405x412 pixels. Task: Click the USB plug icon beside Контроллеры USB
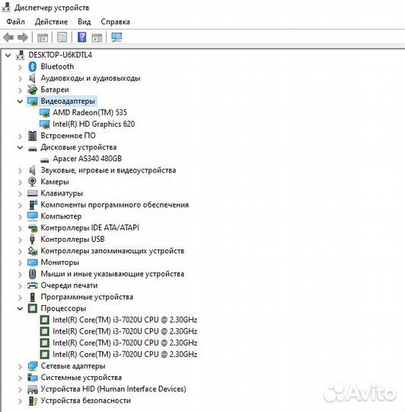coord(32,240)
